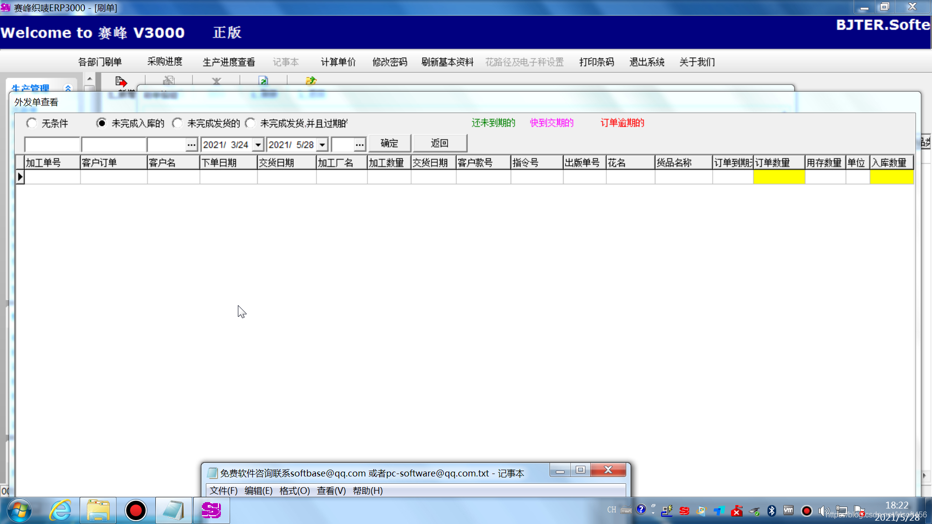This screenshot has width=932, height=524.
Task: Open the 赛峰 ERP app from taskbar
Action: click(x=211, y=510)
